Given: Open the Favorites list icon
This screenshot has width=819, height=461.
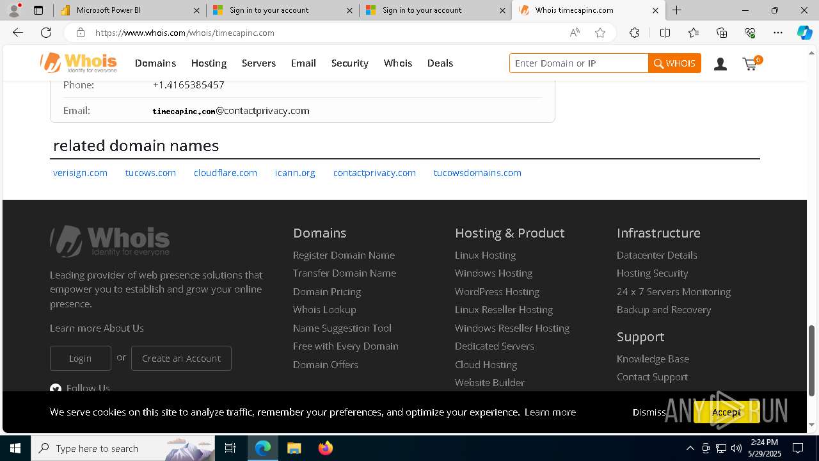Looking at the screenshot, I should pyautogui.click(x=694, y=33).
